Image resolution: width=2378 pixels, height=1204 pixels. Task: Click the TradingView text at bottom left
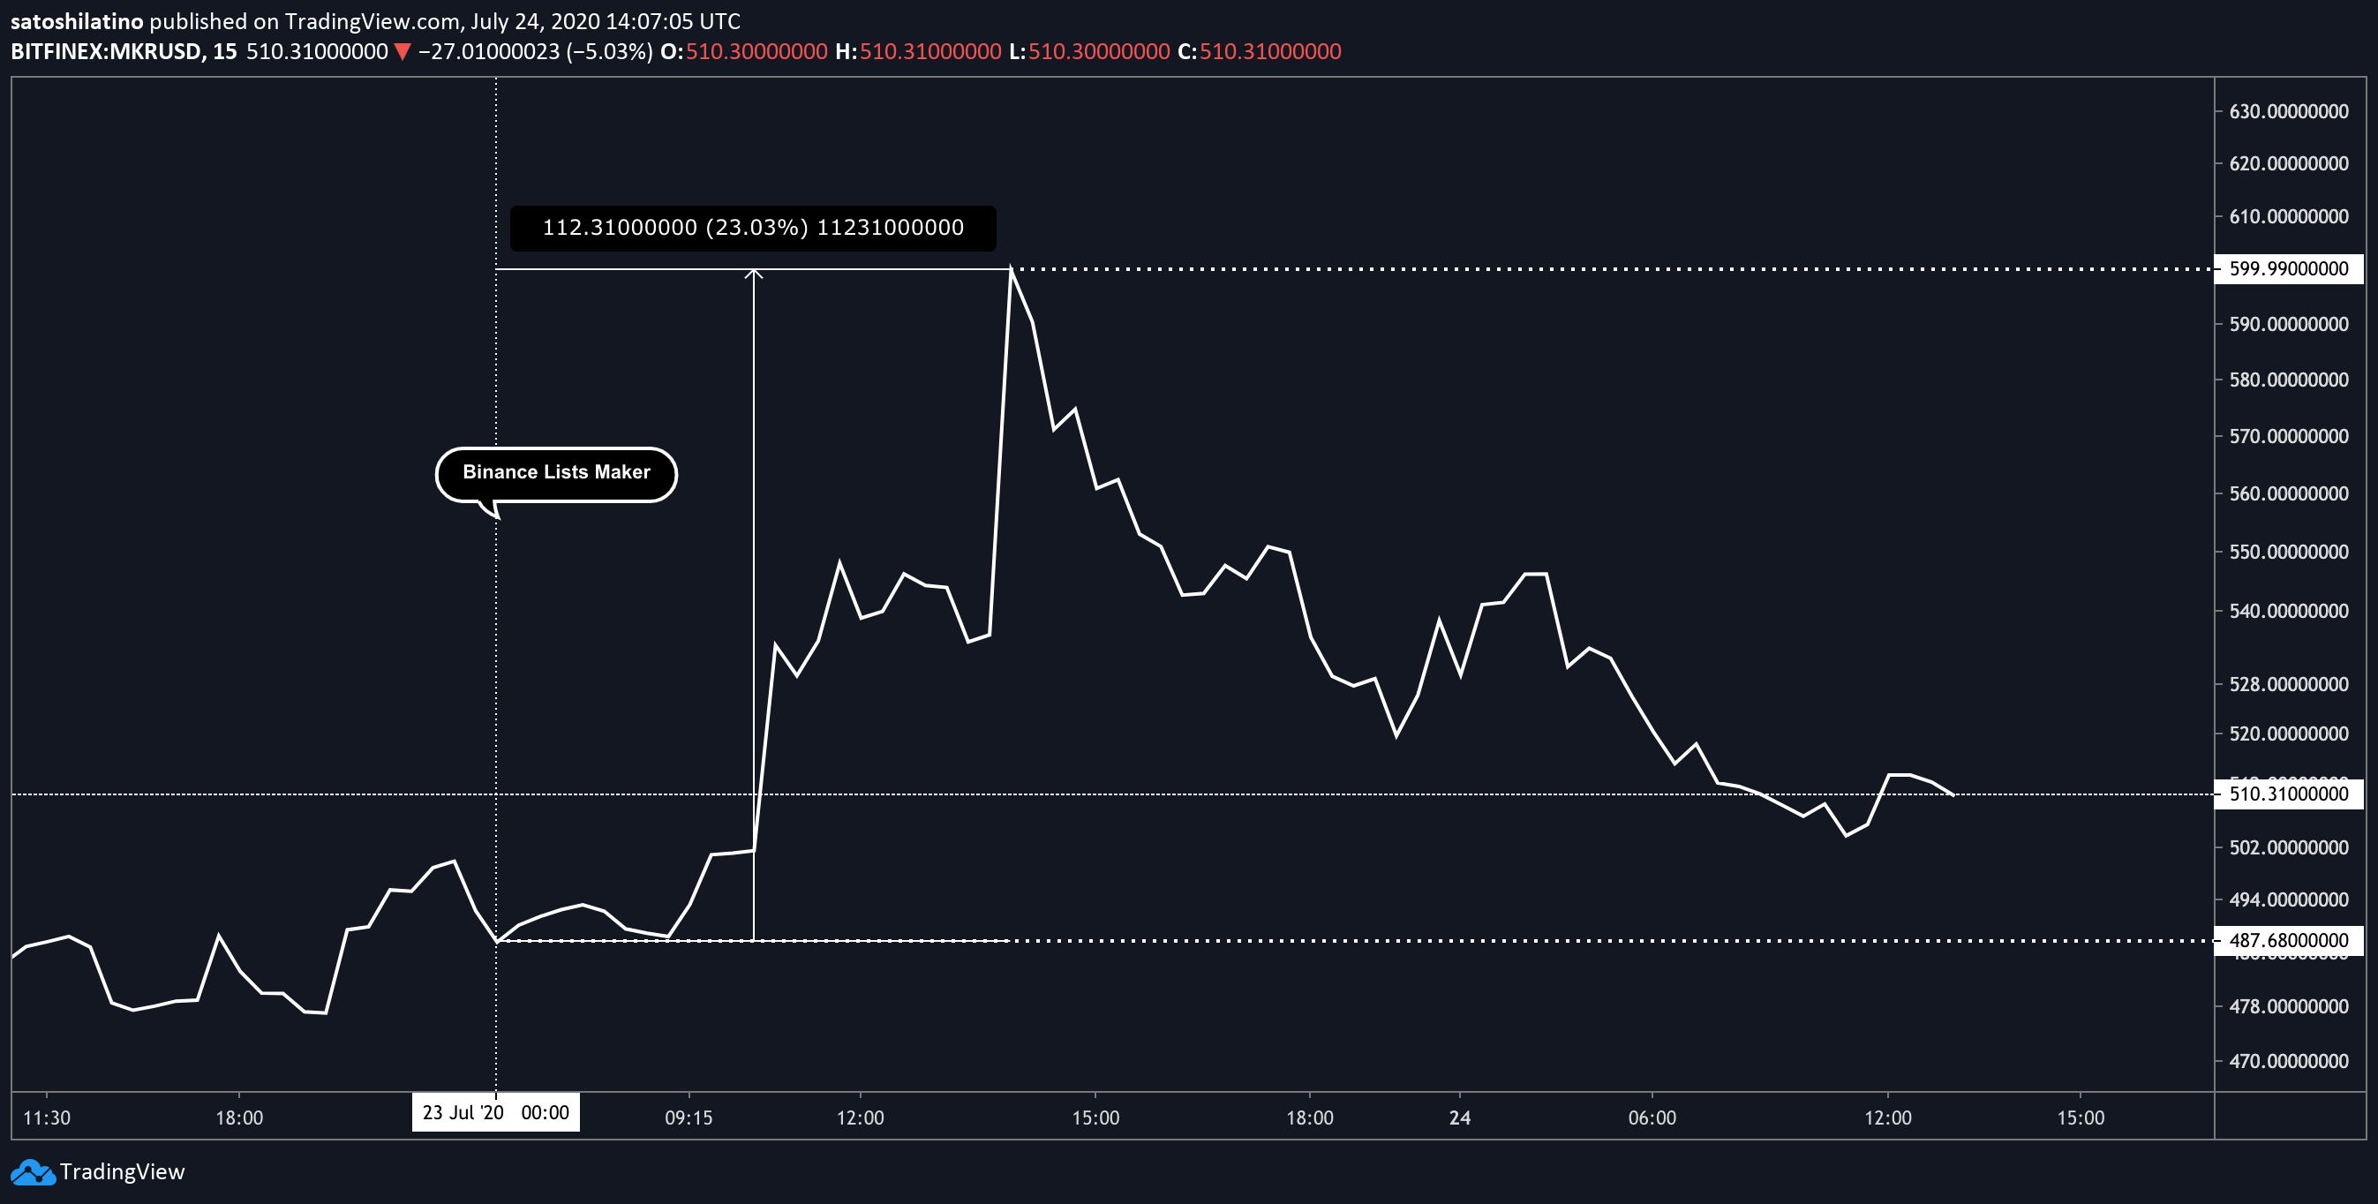[122, 1172]
